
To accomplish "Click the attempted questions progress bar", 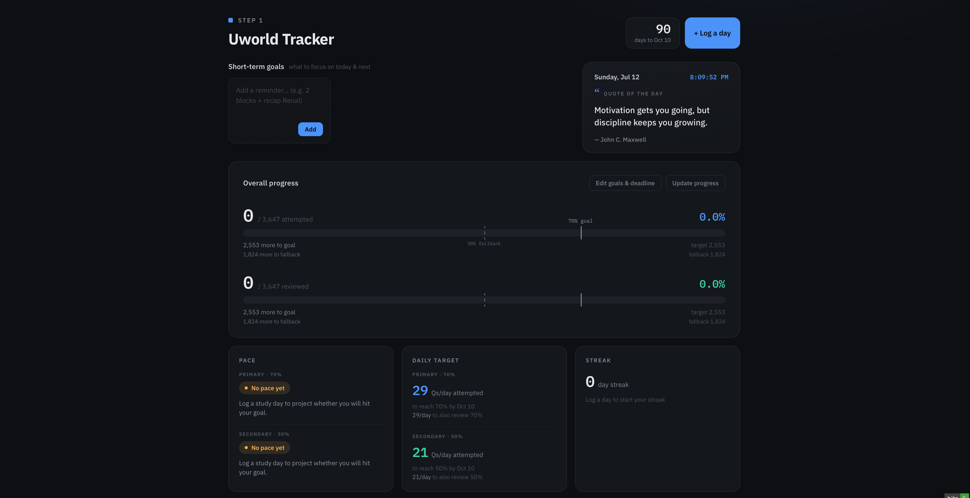I will click(484, 233).
